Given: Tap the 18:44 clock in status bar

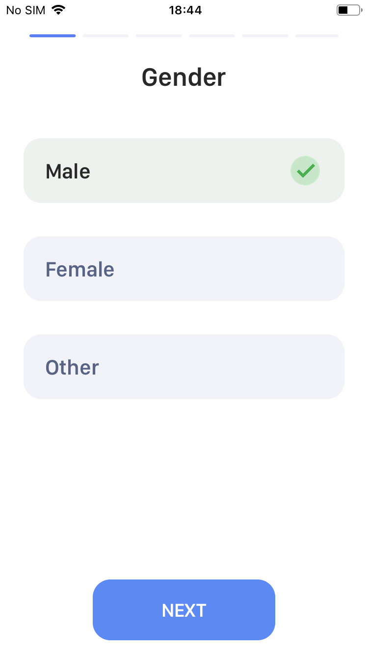Looking at the screenshot, I should click(185, 10).
